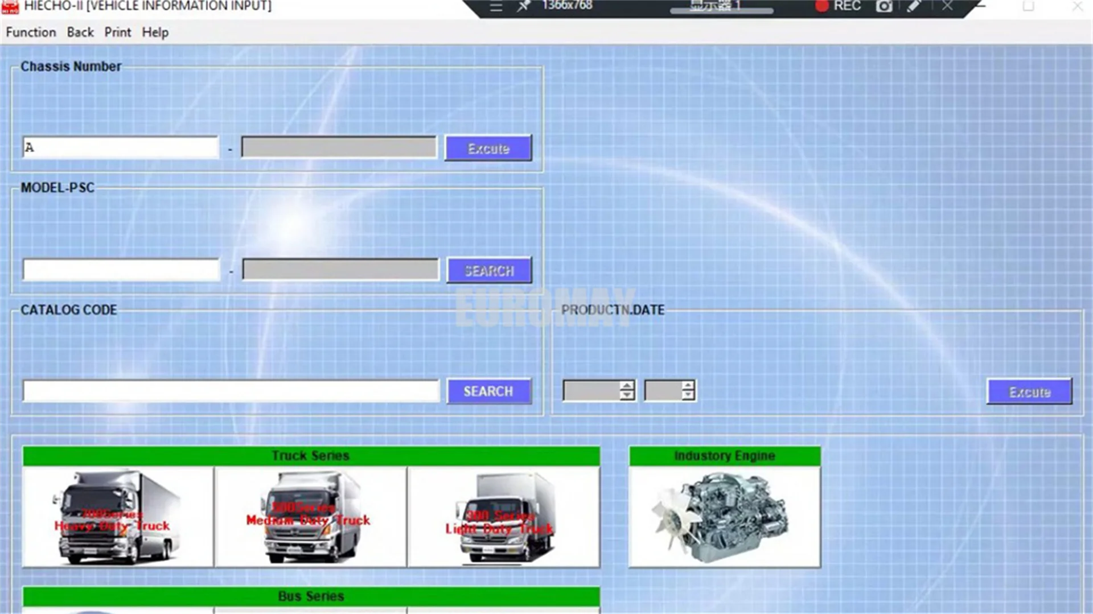The width and height of the screenshot is (1093, 614).
Task: Click the "Industory Engine" green header
Action: pos(725,456)
